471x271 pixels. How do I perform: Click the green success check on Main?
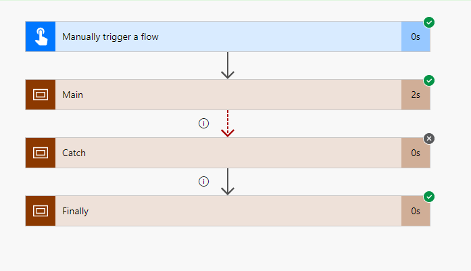429,80
